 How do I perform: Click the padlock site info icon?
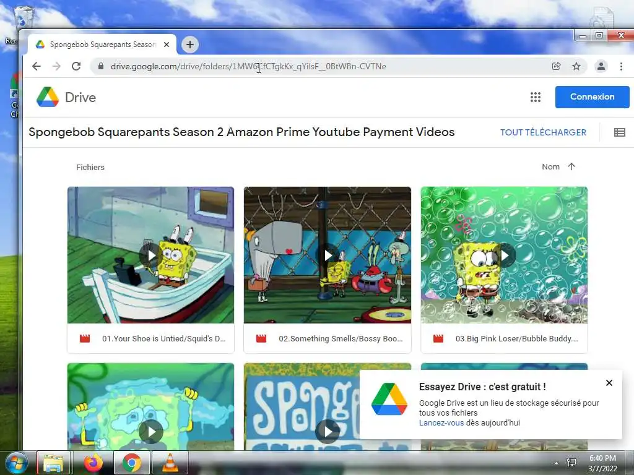tap(101, 66)
